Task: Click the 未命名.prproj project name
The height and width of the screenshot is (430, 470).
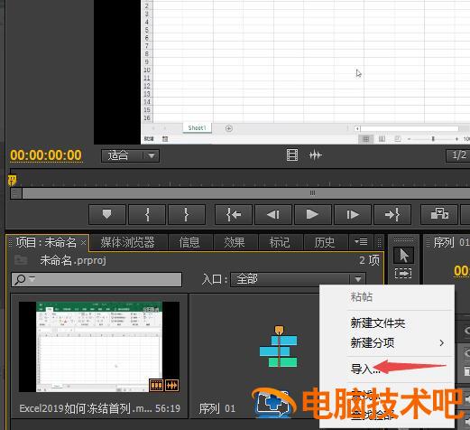Action: tap(73, 260)
